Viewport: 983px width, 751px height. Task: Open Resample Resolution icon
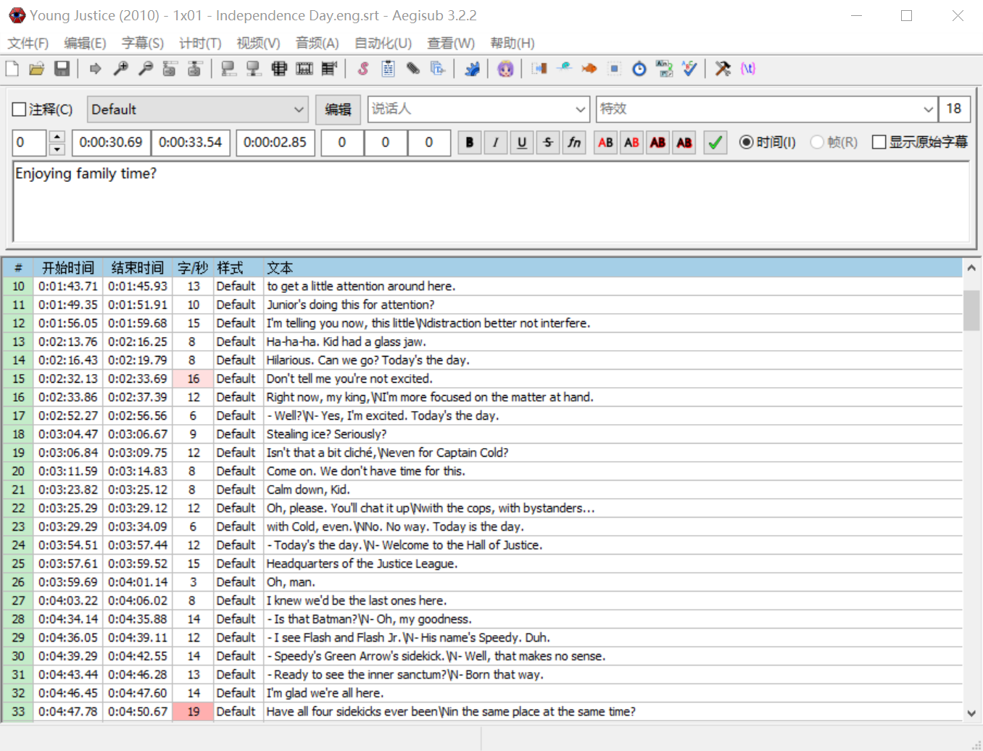click(614, 69)
